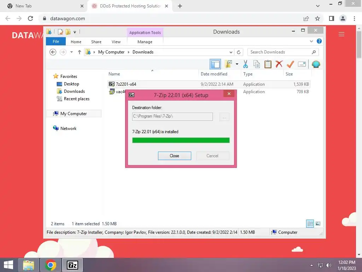362x272 pixels.
Task: Open the Home ribbon tab
Action: 76,42
